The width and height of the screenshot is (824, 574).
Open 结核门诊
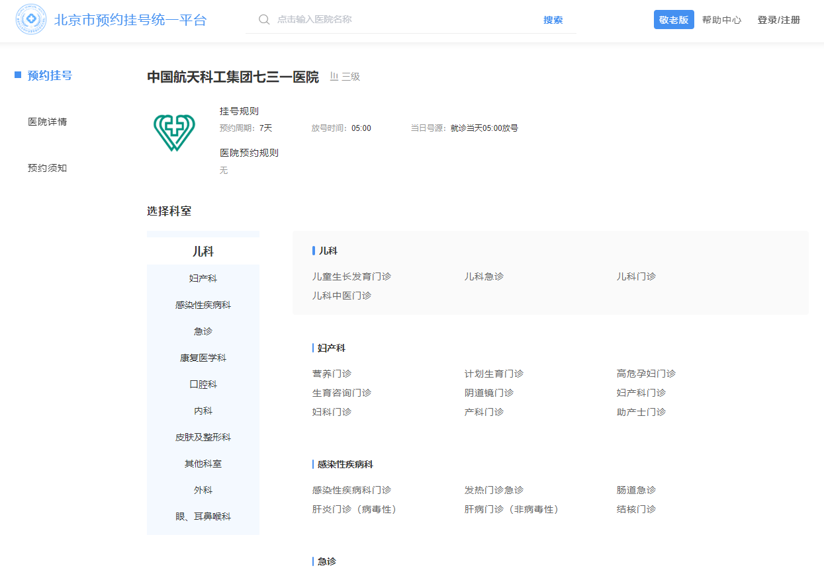[636, 509]
